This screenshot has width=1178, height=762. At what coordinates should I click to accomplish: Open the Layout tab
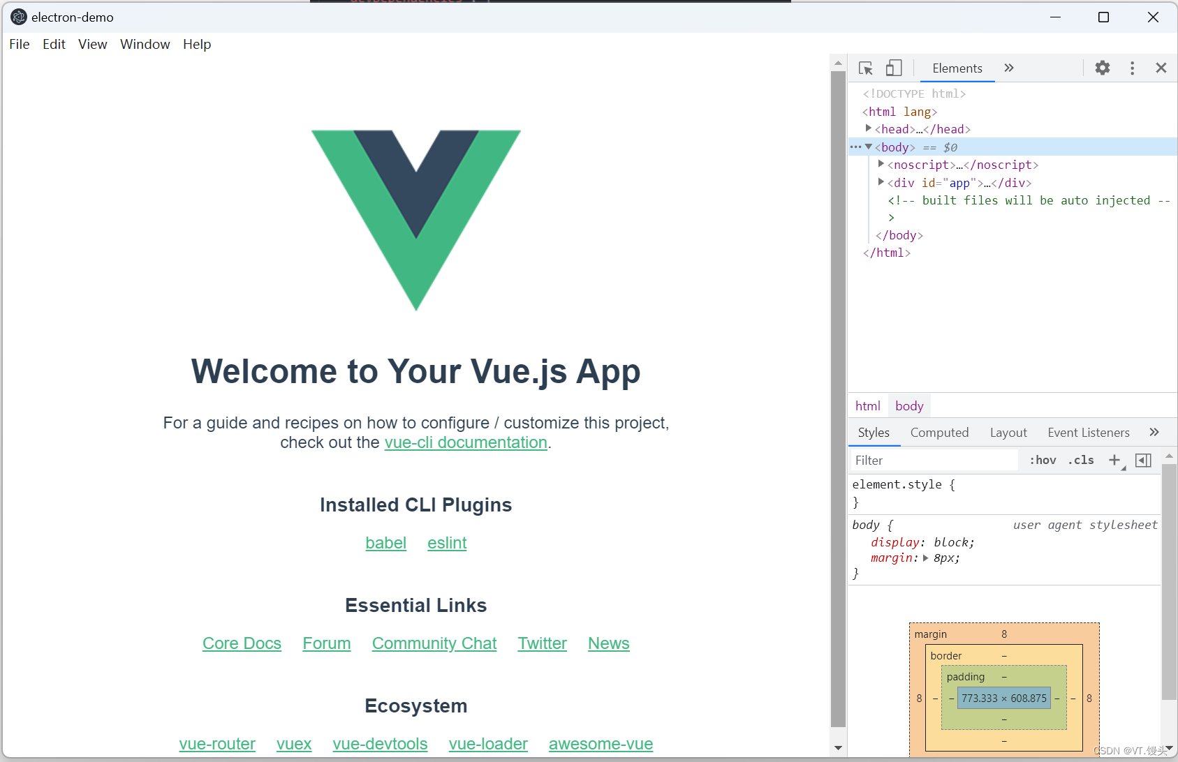coord(1008,433)
